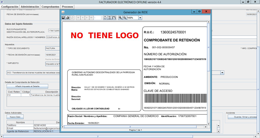Screen dimensions: 260x138
Task: Open the 100% zoom level dropdown
Action: point(140,18)
